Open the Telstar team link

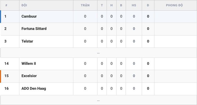[x=27, y=41]
